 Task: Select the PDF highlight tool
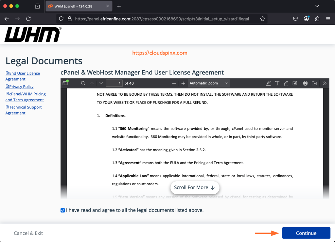(x=269, y=83)
